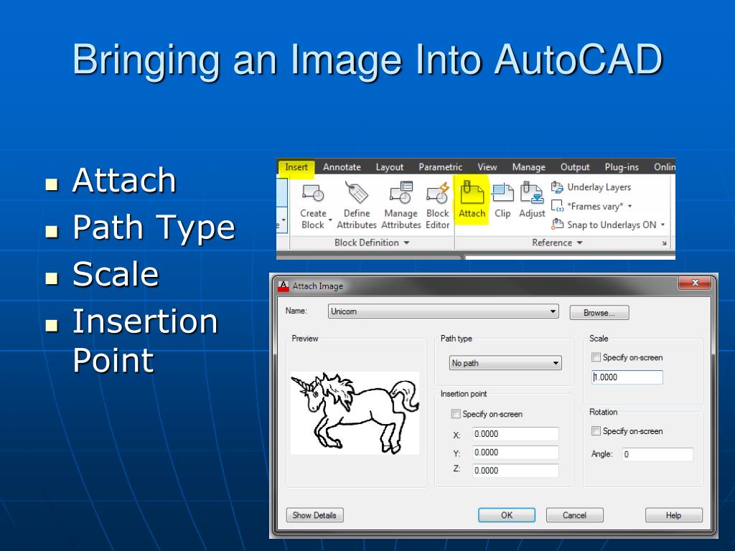This screenshot has height=551, width=735.
Task: Open the Plug-ins ribbon tab
Action: pos(622,167)
